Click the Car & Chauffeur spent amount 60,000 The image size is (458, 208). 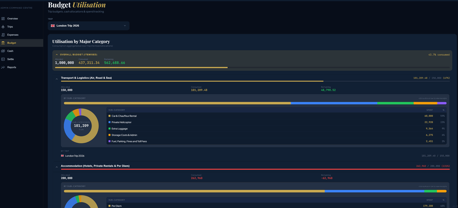pos(429,116)
